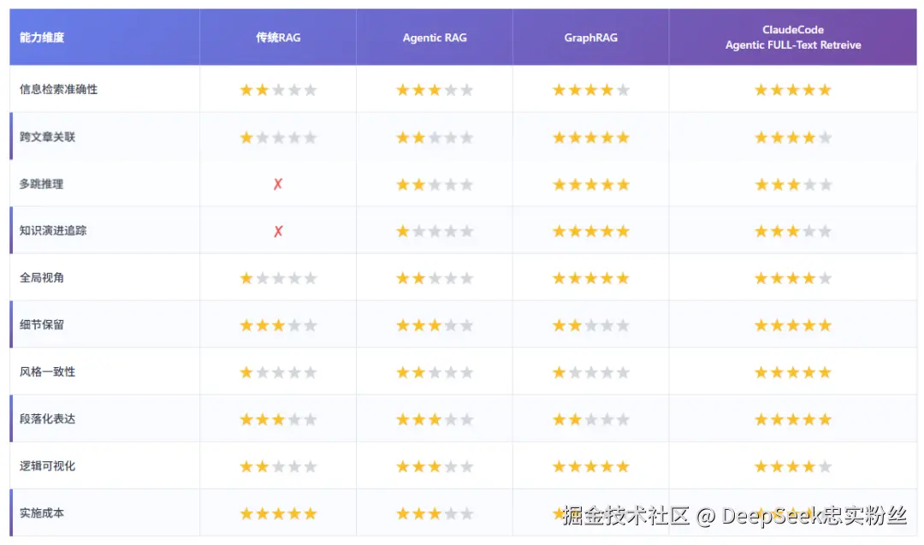This screenshot has width=924, height=545.
Task: Click ClaudeCode star rating for 段落化表达
Action: tap(793, 419)
